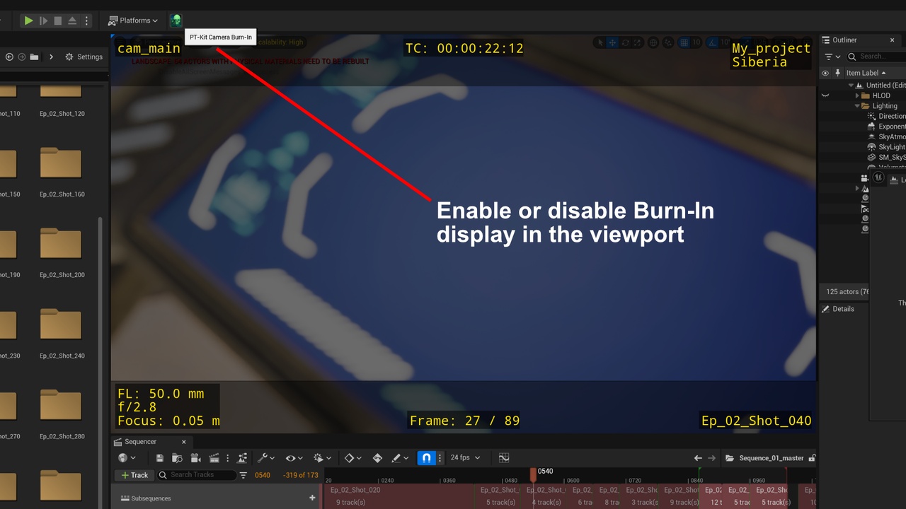Image resolution: width=906 pixels, height=509 pixels.
Task: Open the Details panel tab
Action: coord(838,309)
